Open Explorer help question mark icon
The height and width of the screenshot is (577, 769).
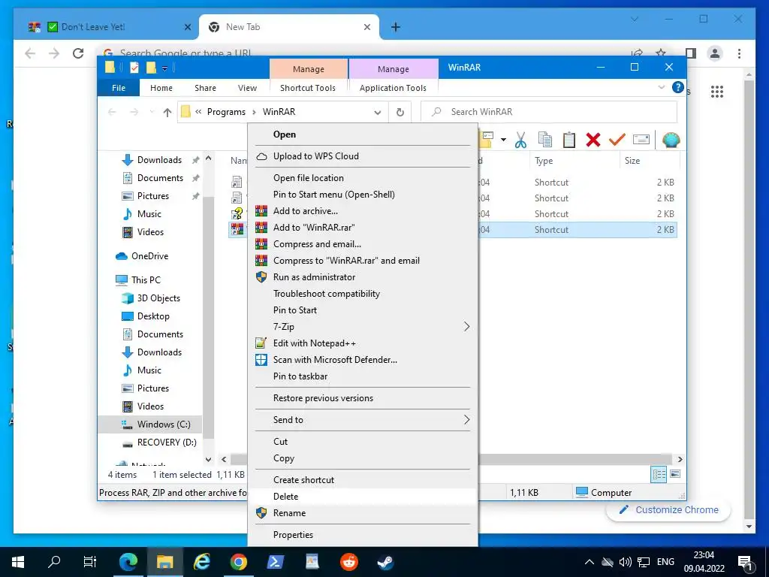678,87
